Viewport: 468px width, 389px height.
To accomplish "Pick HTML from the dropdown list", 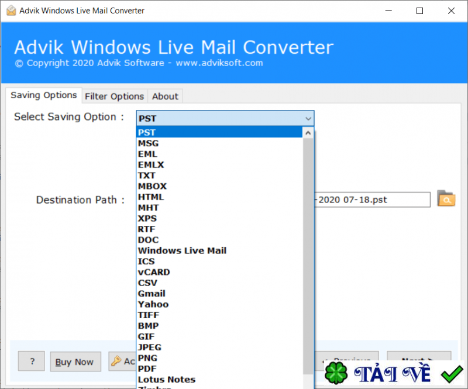I will click(219, 197).
